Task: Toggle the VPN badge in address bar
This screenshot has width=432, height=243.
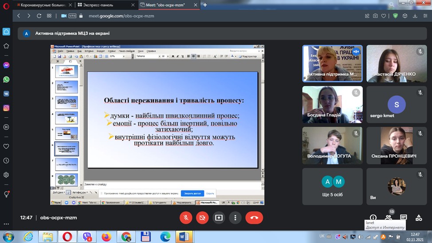Action: pyautogui.click(x=72, y=16)
